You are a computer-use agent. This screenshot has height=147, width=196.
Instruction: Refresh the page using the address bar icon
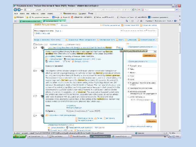point(136,10)
